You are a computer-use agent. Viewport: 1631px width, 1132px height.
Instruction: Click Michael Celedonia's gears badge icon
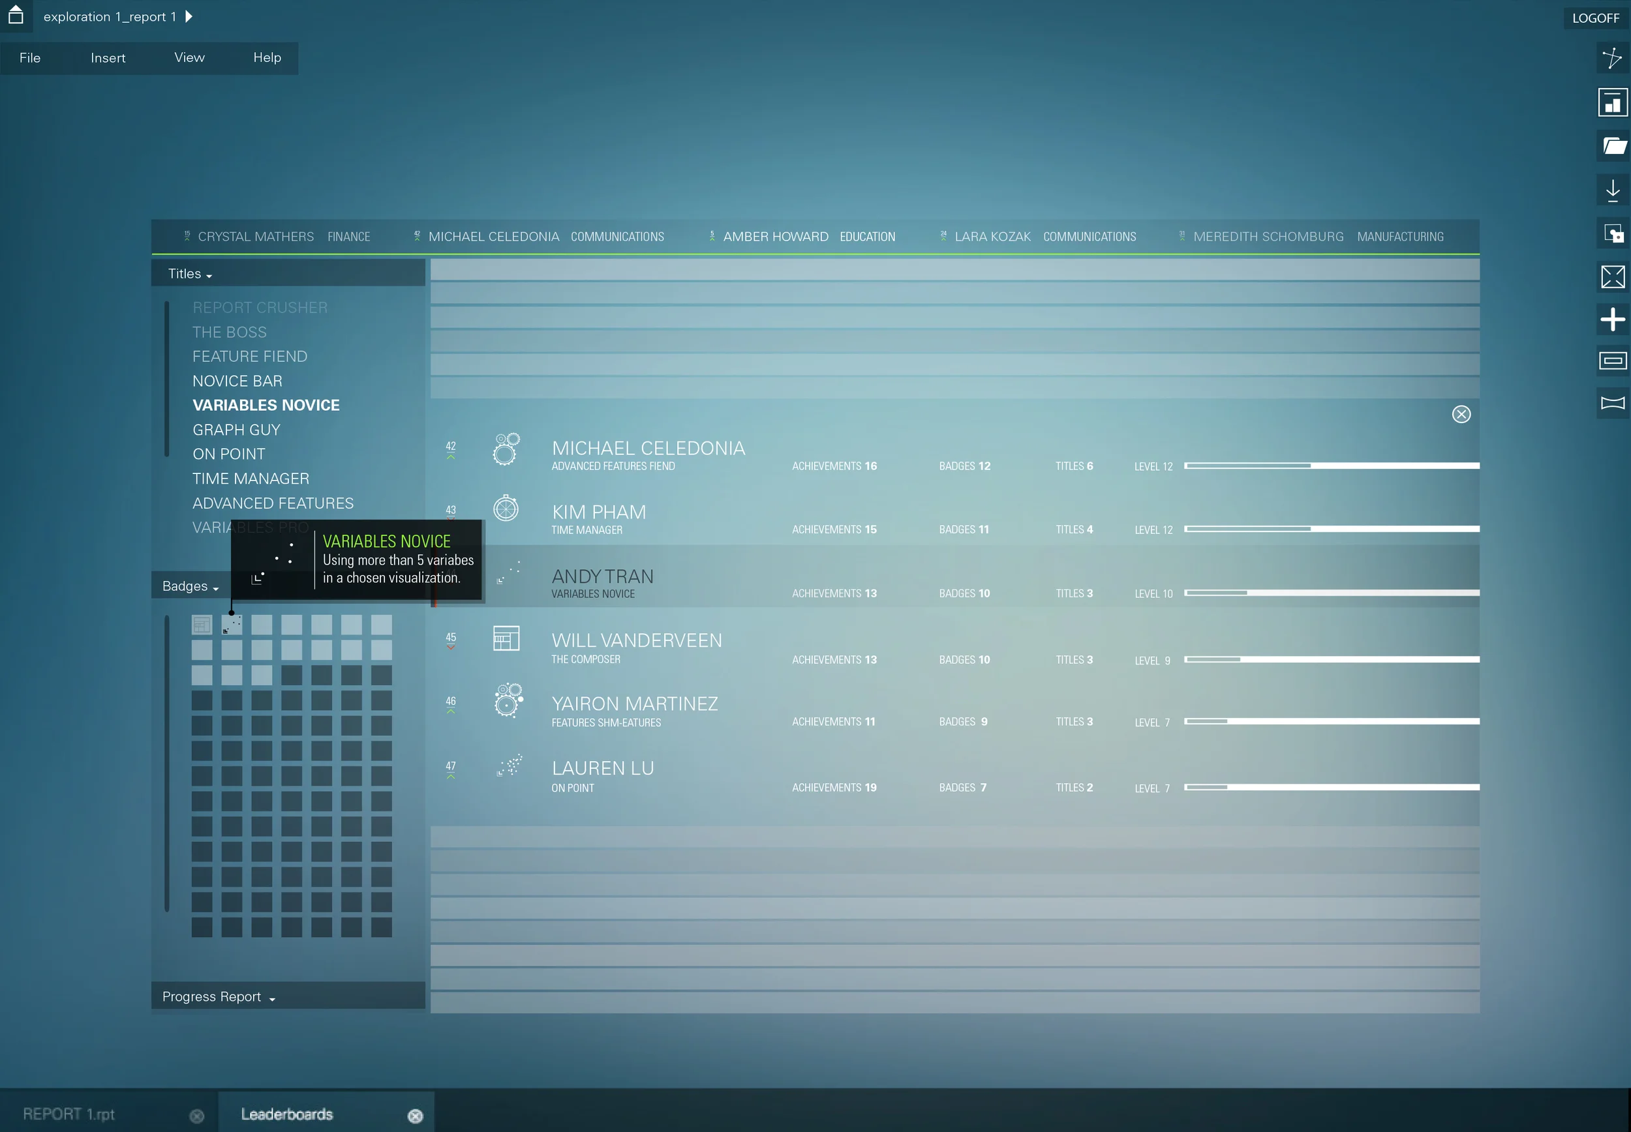(x=506, y=449)
